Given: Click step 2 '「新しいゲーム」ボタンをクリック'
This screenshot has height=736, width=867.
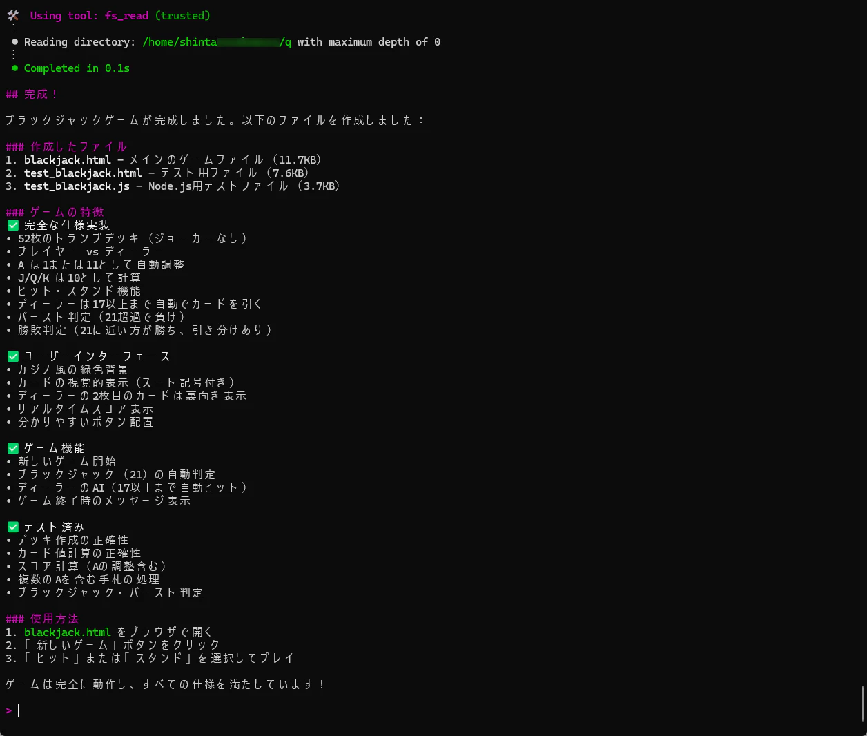Looking at the screenshot, I should (x=122, y=645).
